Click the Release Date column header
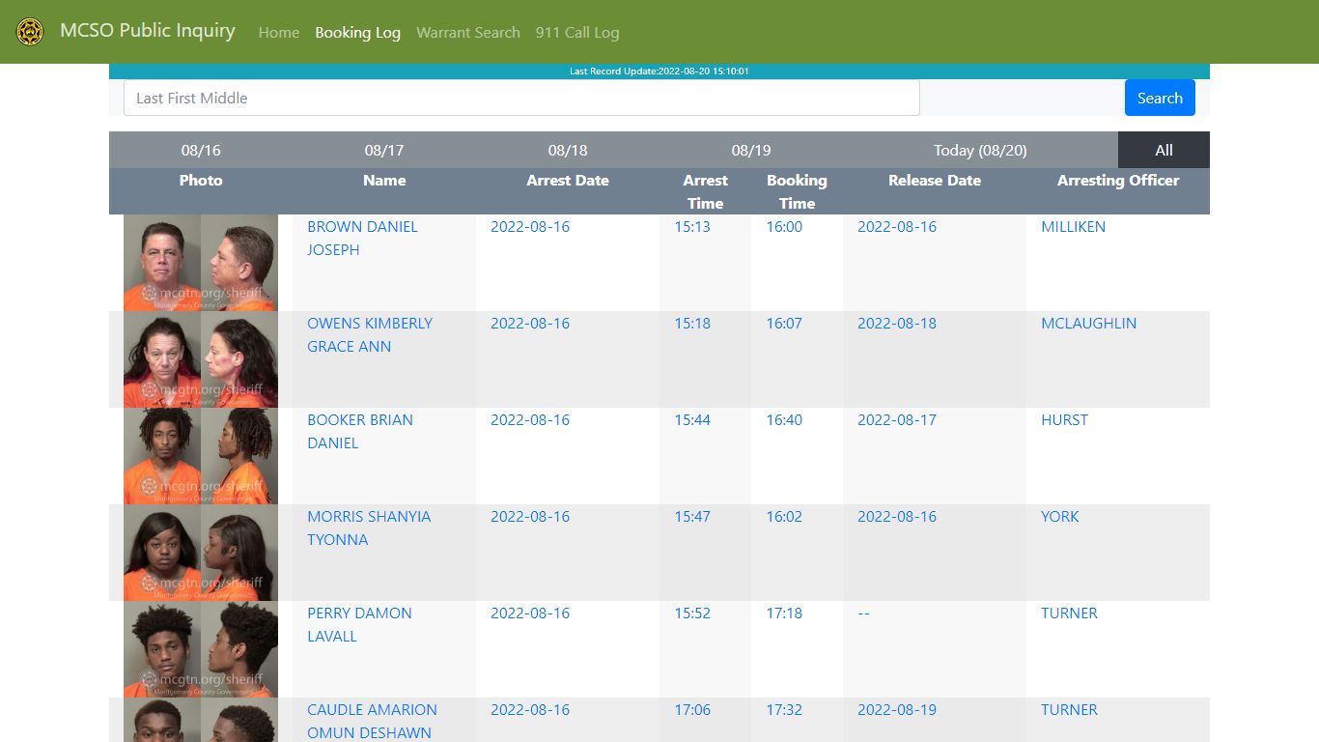 click(935, 180)
